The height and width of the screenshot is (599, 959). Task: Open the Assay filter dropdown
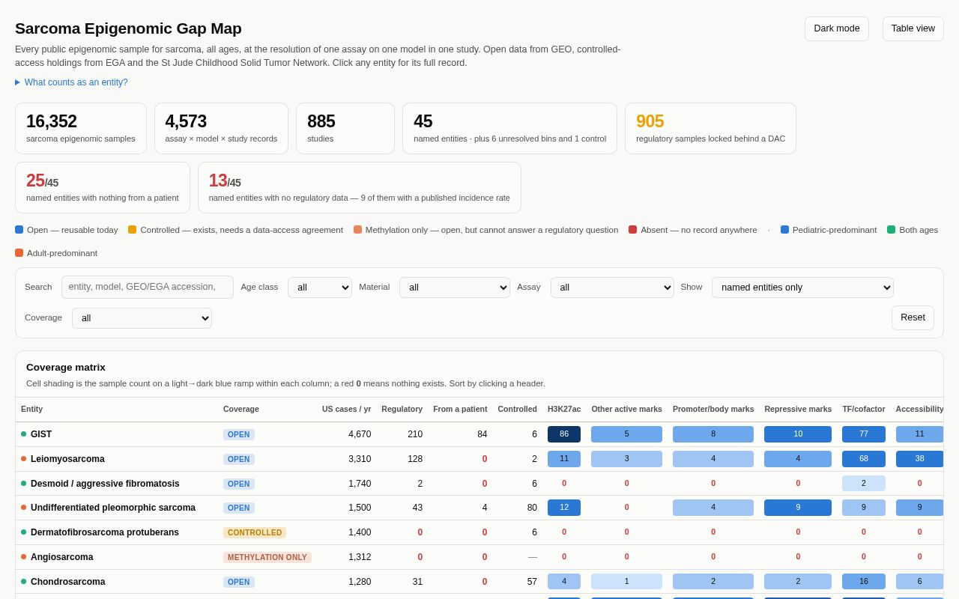pos(612,288)
